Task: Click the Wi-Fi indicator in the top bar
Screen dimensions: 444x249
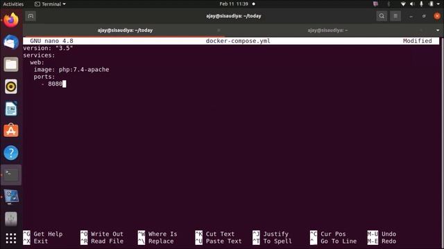Action: coord(403,4)
